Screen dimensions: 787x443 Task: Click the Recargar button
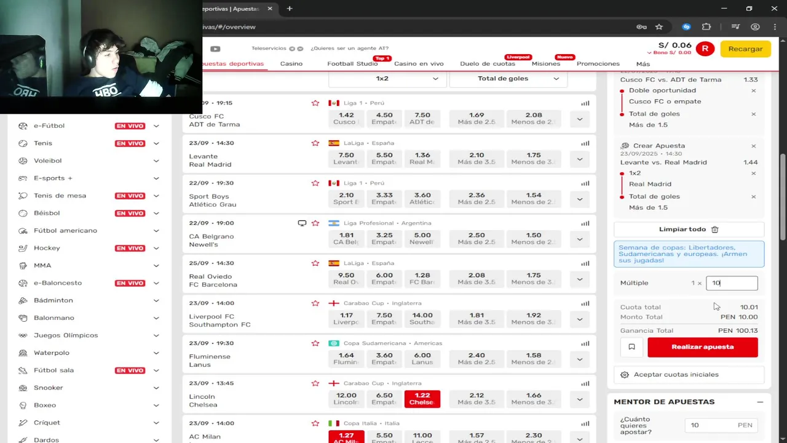pos(745,49)
